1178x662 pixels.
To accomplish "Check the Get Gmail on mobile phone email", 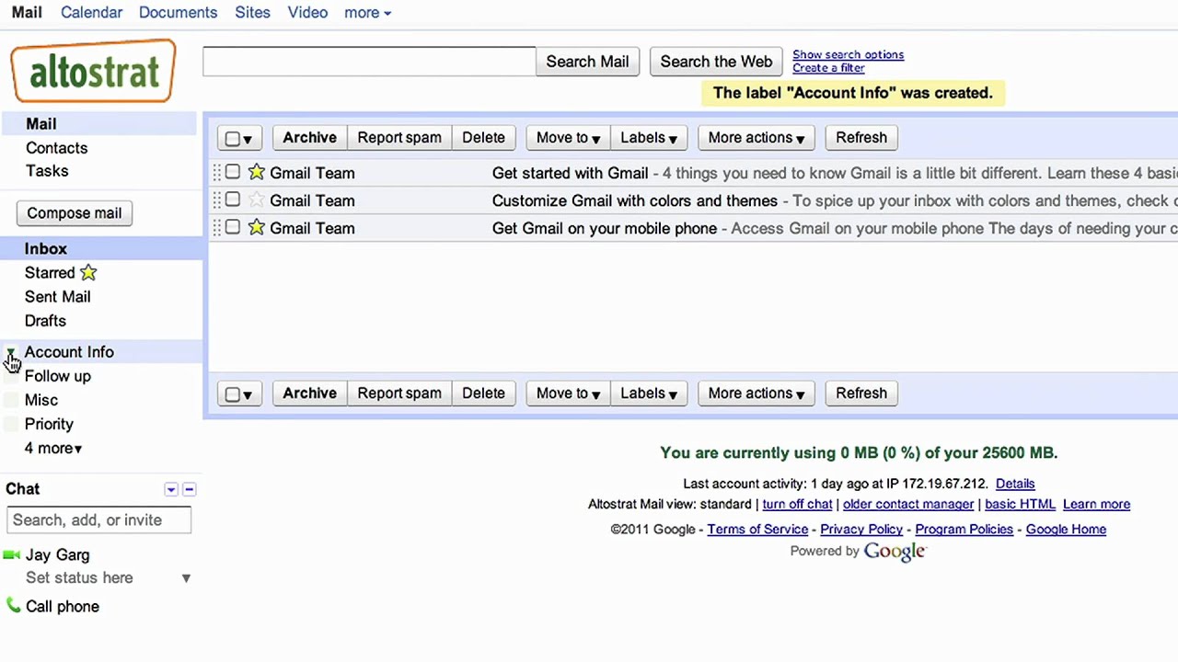I will point(233,227).
